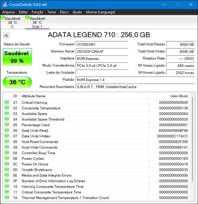This screenshot has width=198, height=204.
Task: Click raw value 0000008996141
Action: pyautogui.click(x=174, y=147)
